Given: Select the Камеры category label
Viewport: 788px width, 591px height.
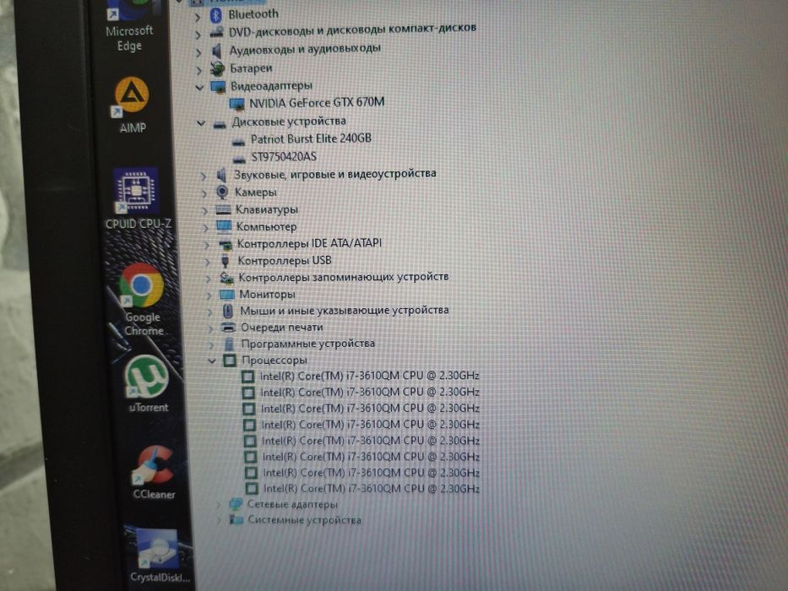Looking at the screenshot, I should [x=255, y=192].
